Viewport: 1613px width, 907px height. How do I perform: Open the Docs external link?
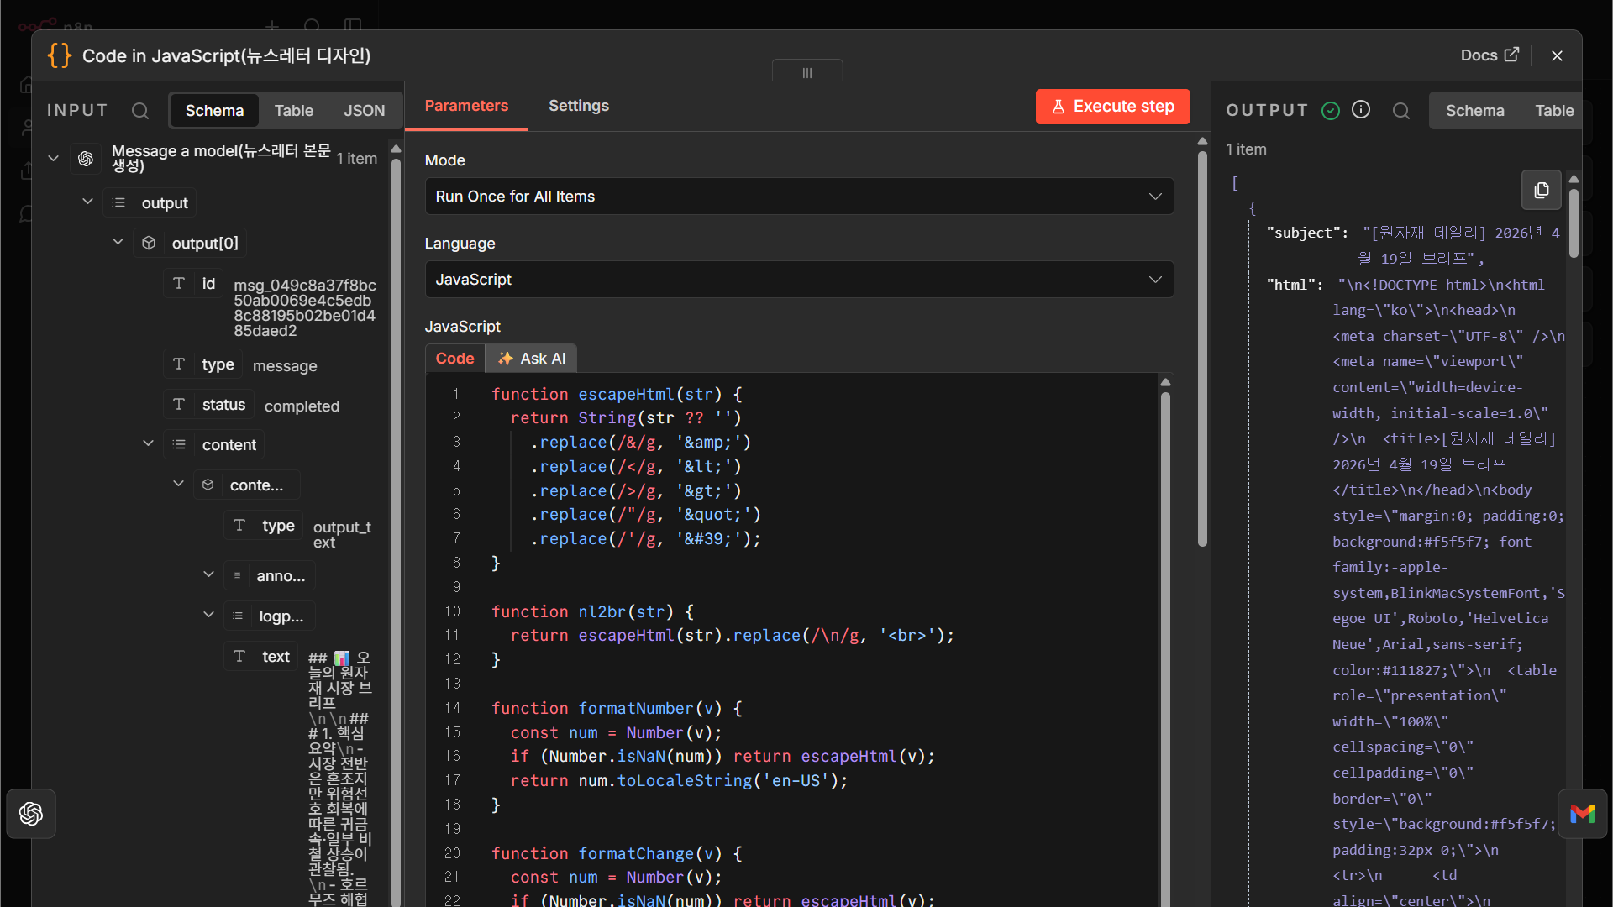(x=1490, y=55)
